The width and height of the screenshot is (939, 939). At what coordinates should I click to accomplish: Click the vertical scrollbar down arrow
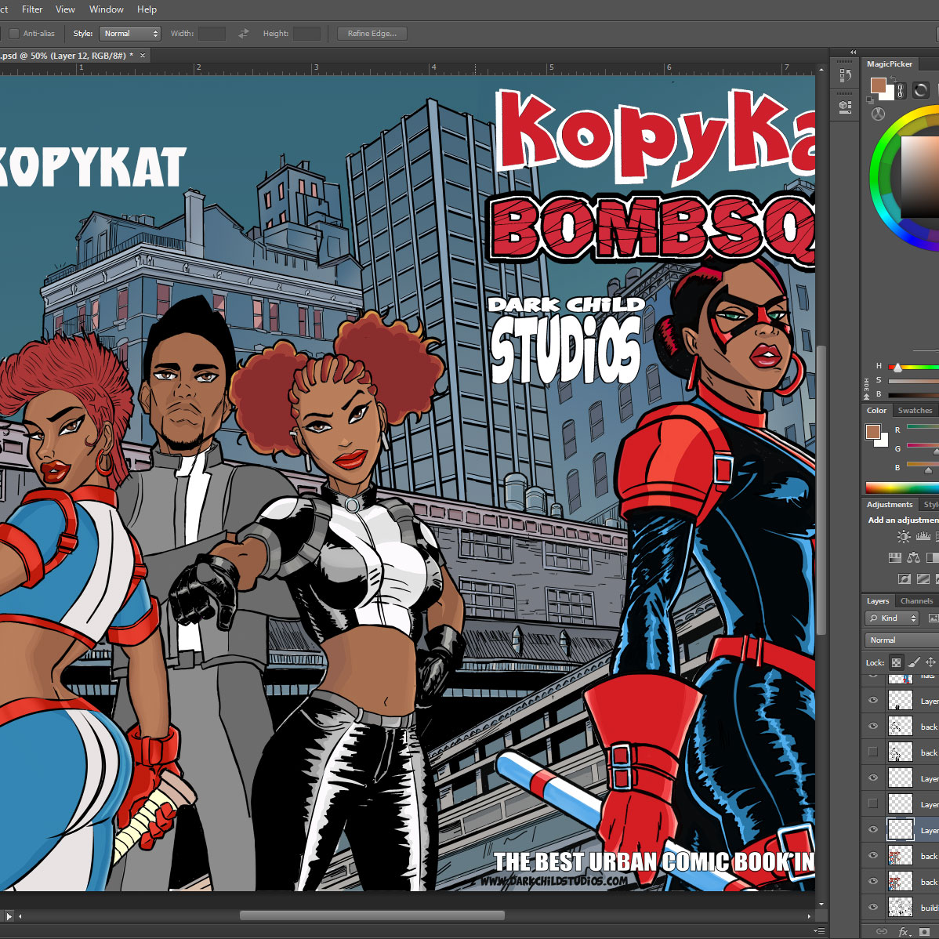click(x=821, y=905)
